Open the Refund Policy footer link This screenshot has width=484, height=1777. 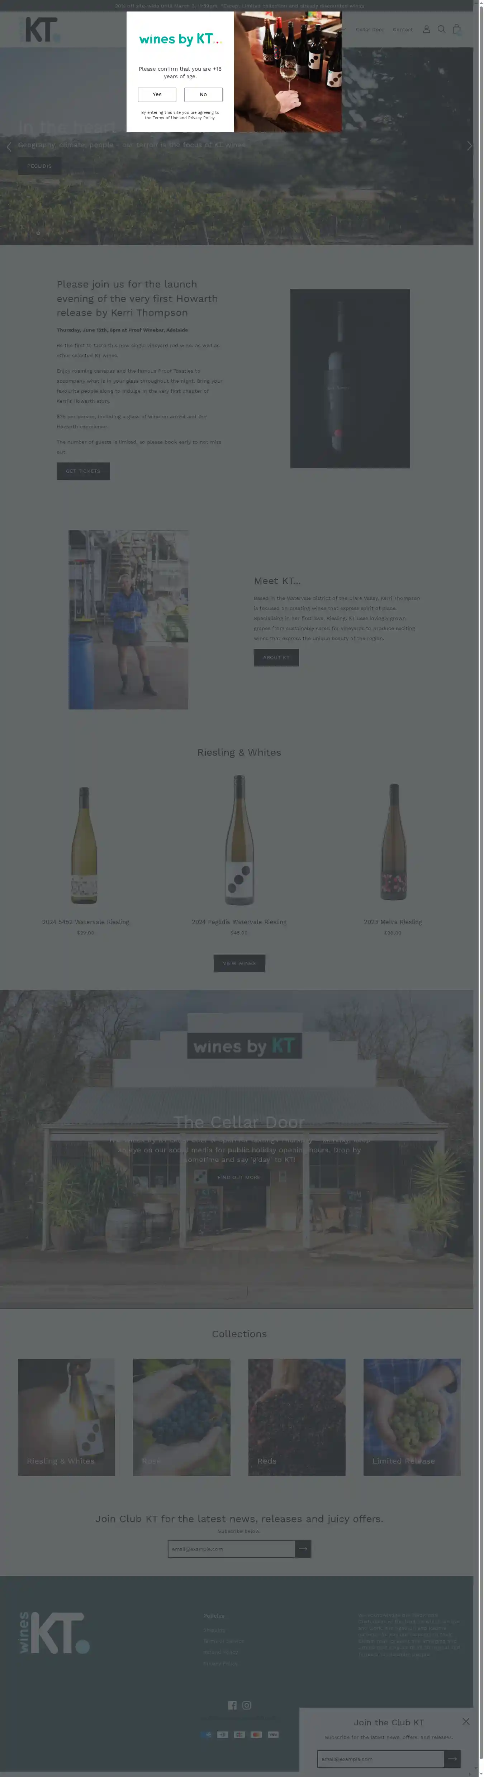[221, 1652]
